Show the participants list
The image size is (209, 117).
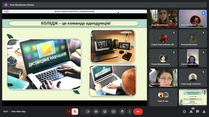tap(191, 112)
